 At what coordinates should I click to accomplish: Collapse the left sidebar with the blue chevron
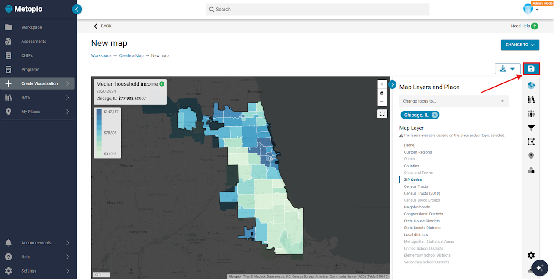pyautogui.click(x=77, y=9)
